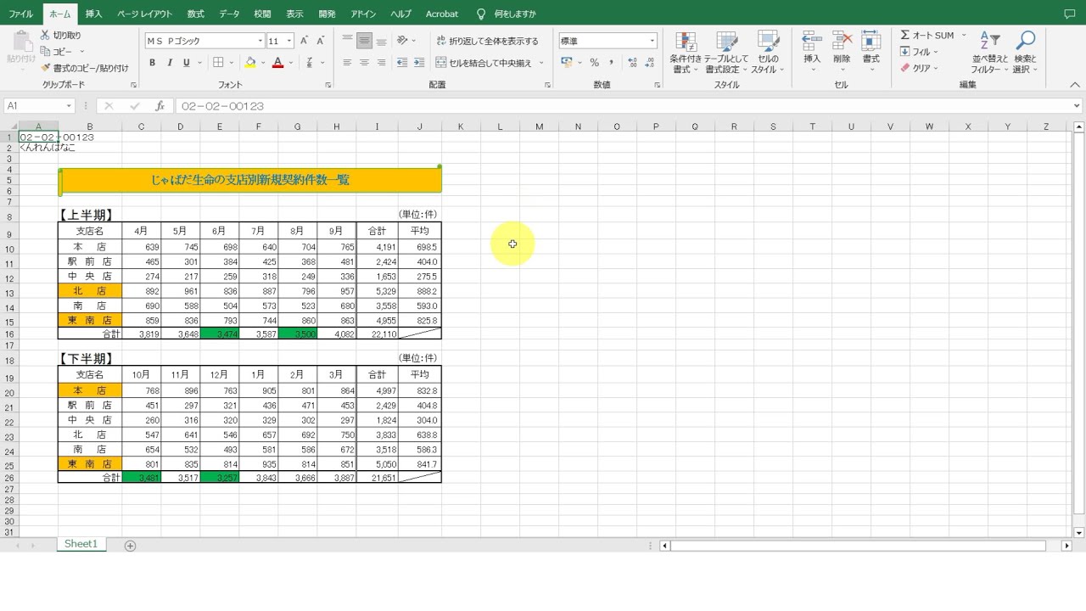
Task: Open the font name dropdown (MS Pゴシック)
Action: (x=260, y=41)
